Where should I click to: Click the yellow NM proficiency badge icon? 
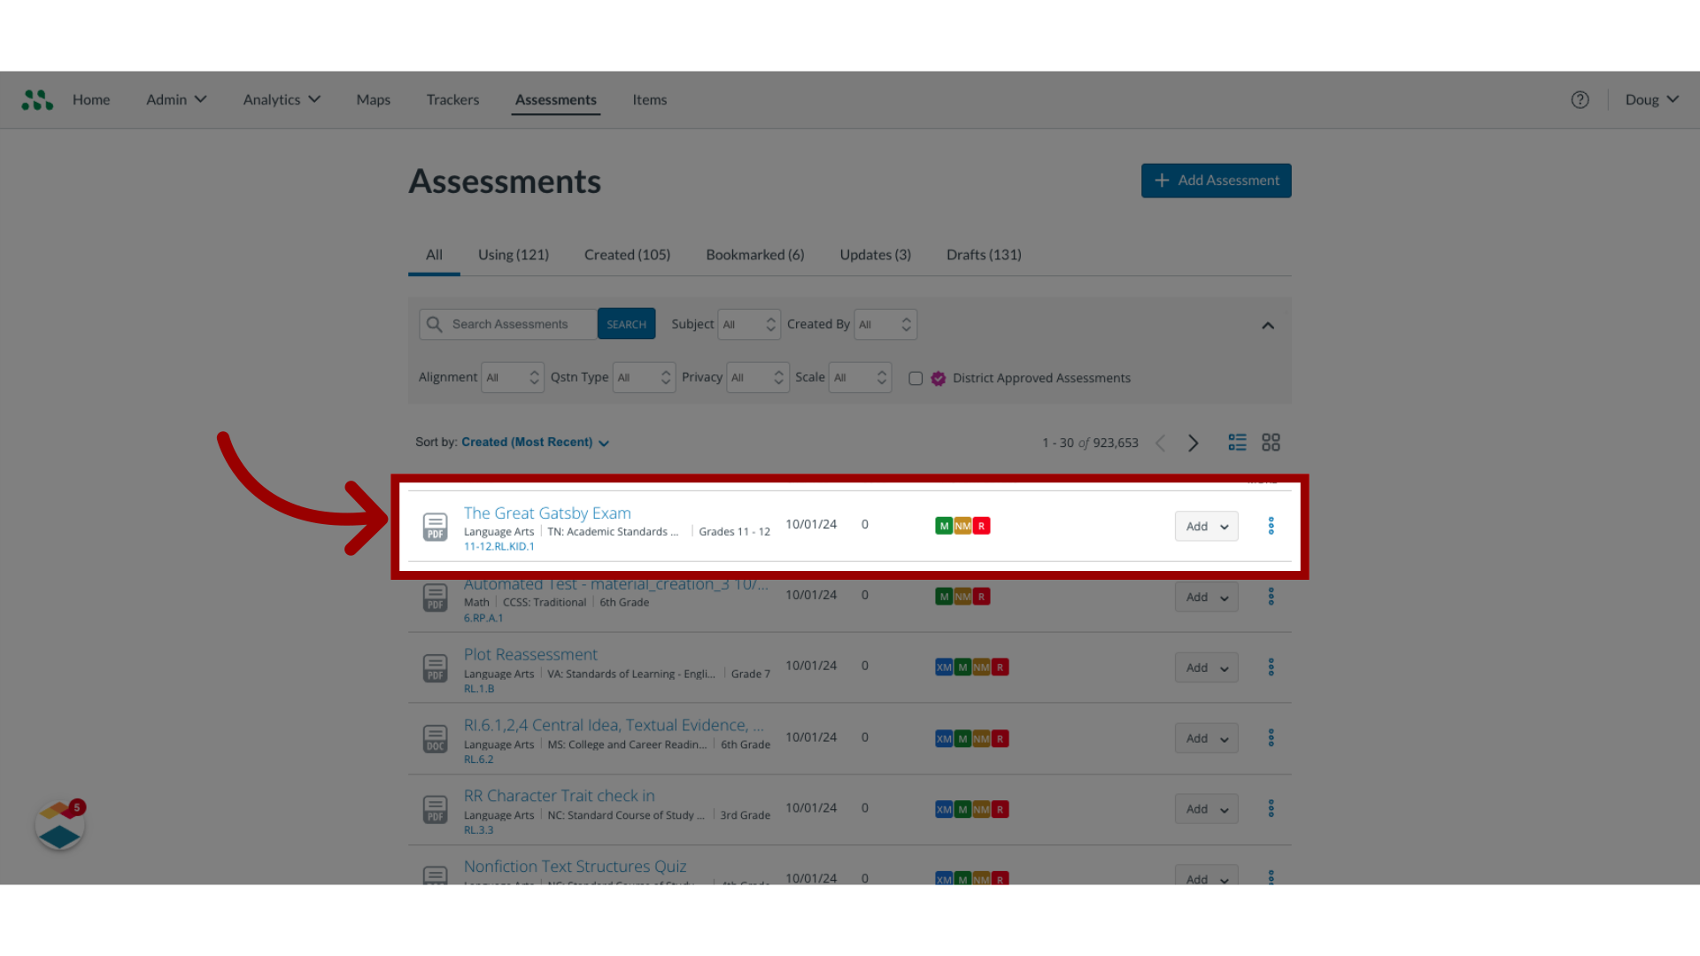(x=963, y=525)
